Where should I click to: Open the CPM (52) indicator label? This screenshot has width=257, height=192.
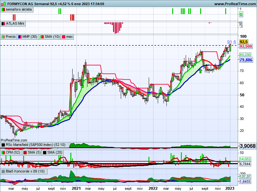click(x=13, y=153)
